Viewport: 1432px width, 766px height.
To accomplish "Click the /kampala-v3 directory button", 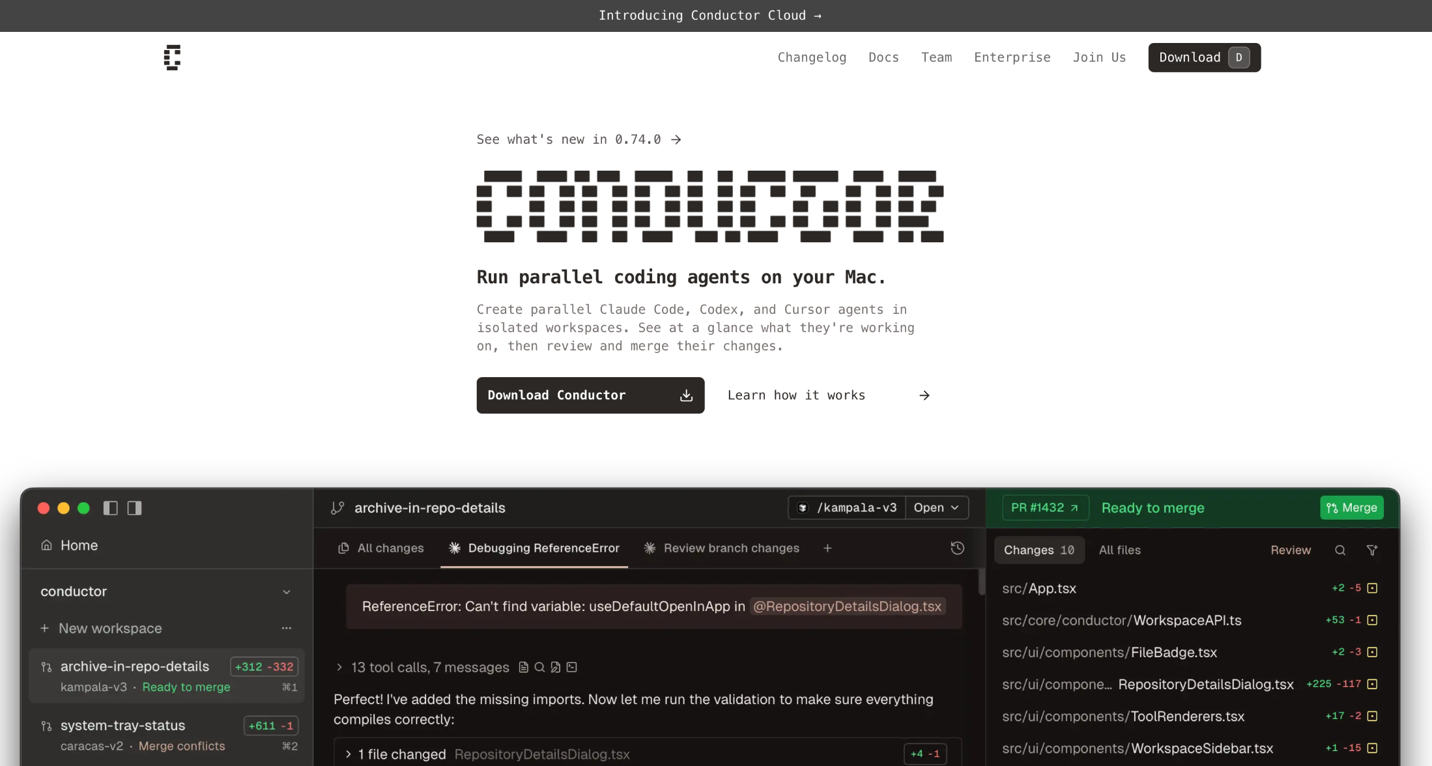I will point(847,507).
